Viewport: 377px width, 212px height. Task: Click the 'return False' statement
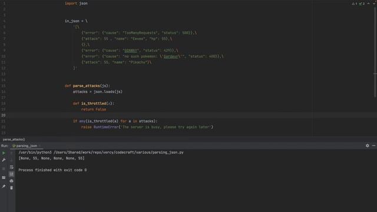click(x=94, y=110)
